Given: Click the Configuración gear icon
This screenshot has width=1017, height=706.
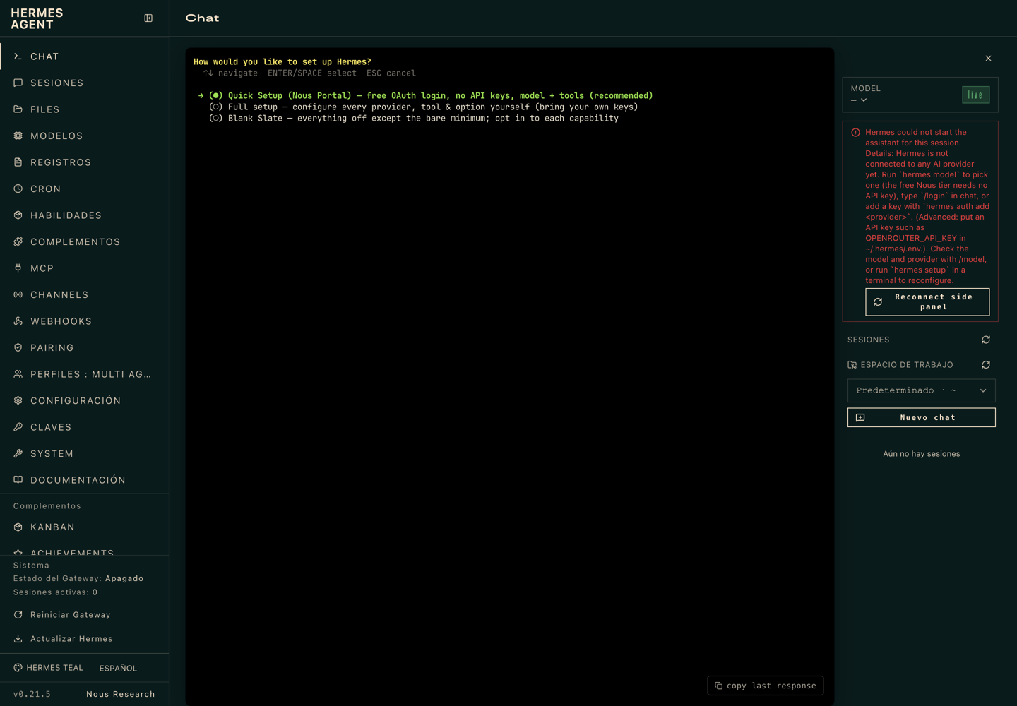Looking at the screenshot, I should click(18, 400).
